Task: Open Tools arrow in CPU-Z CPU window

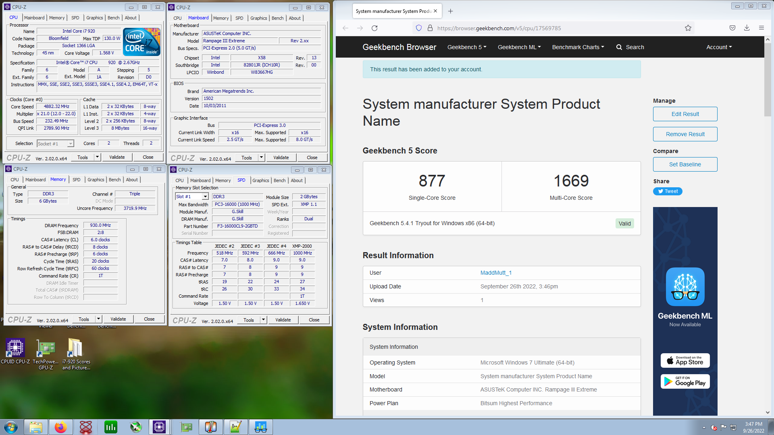Action: tap(97, 157)
